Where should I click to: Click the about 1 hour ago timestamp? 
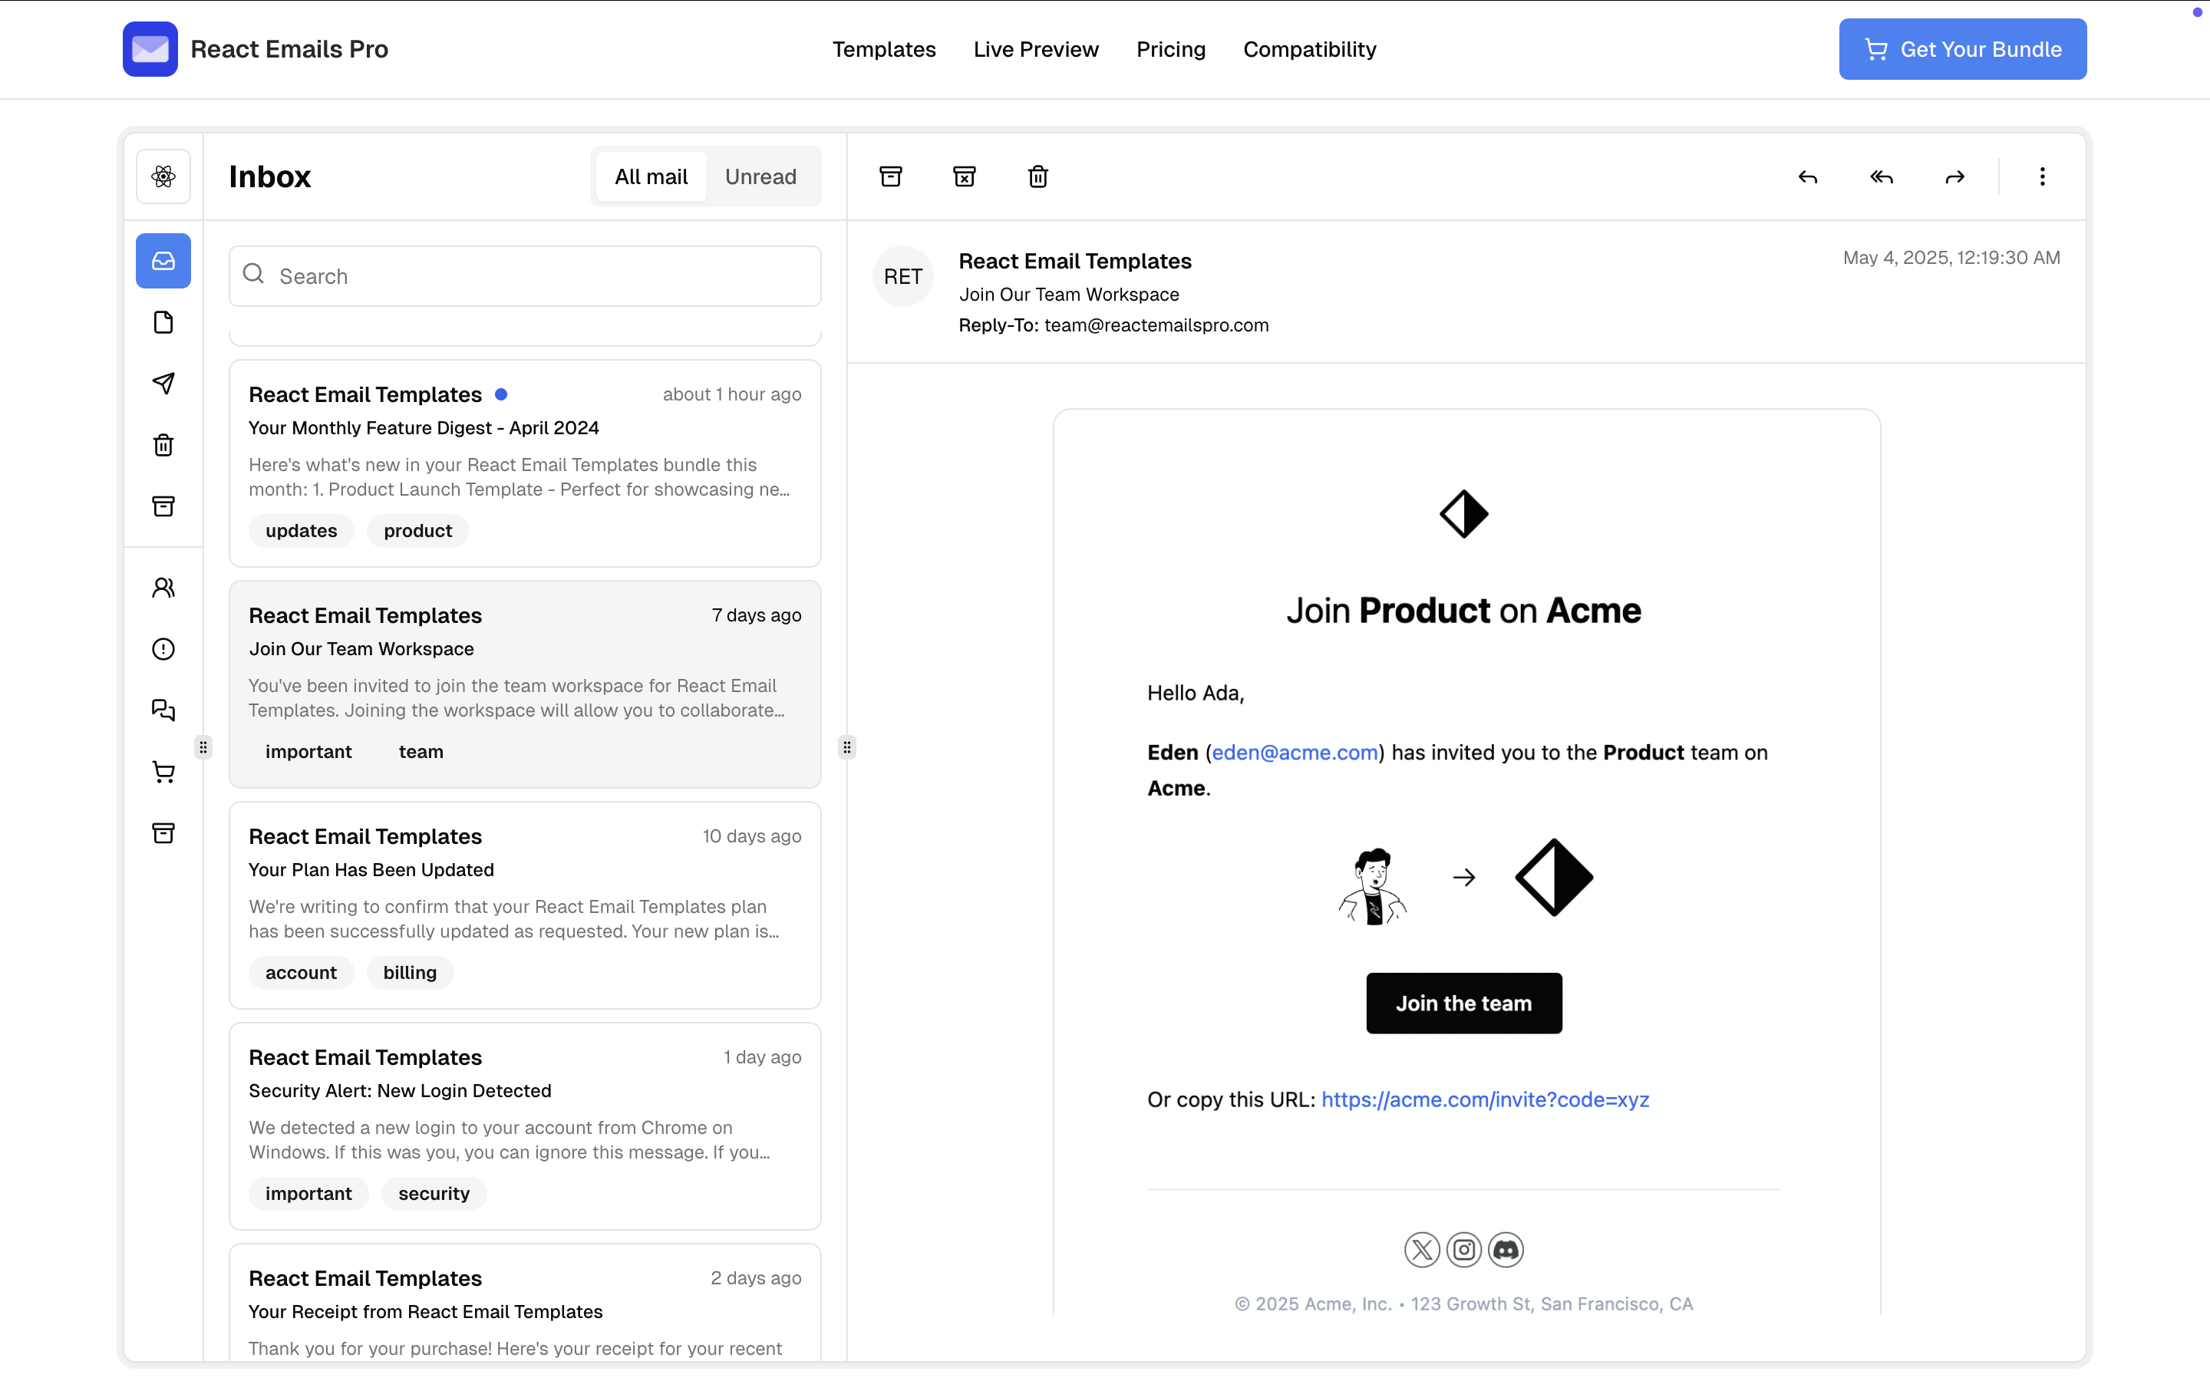click(732, 394)
